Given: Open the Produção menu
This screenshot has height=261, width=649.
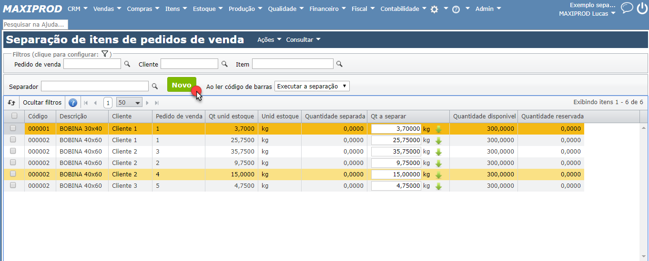Looking at the screenshot, I should (x=246, y=9).
